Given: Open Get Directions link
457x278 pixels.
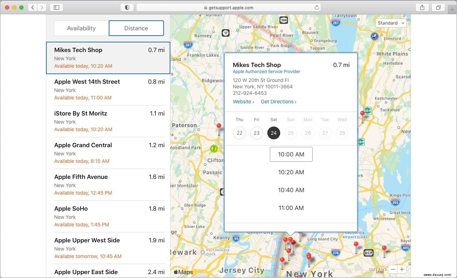Looking at the screenshot, I should (x=279, y=102).
